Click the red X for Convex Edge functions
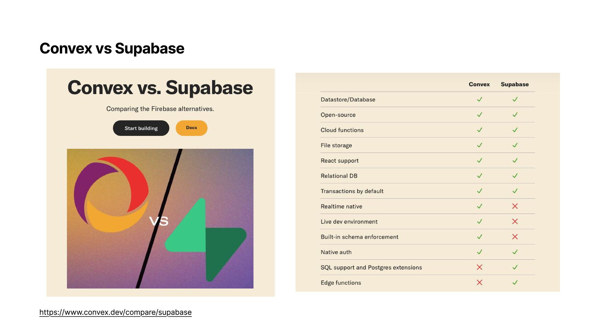The image size is (591, 332). click(479, 283)
